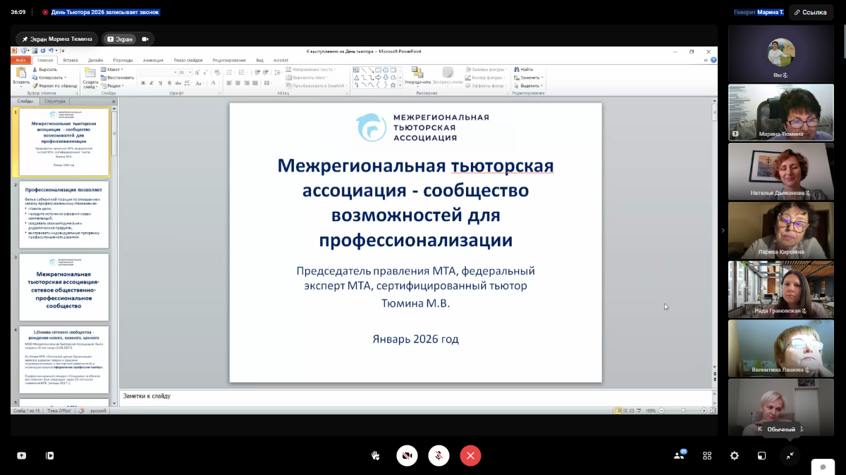This screenshot has height=475, width=846.
Task: Exit fullscreen with the collapse arrows icon
Action: 790,455
